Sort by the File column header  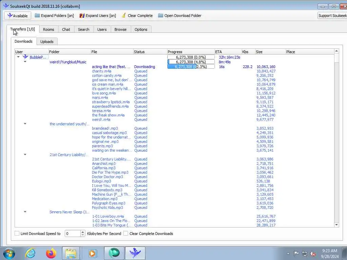tap(112, 52)
